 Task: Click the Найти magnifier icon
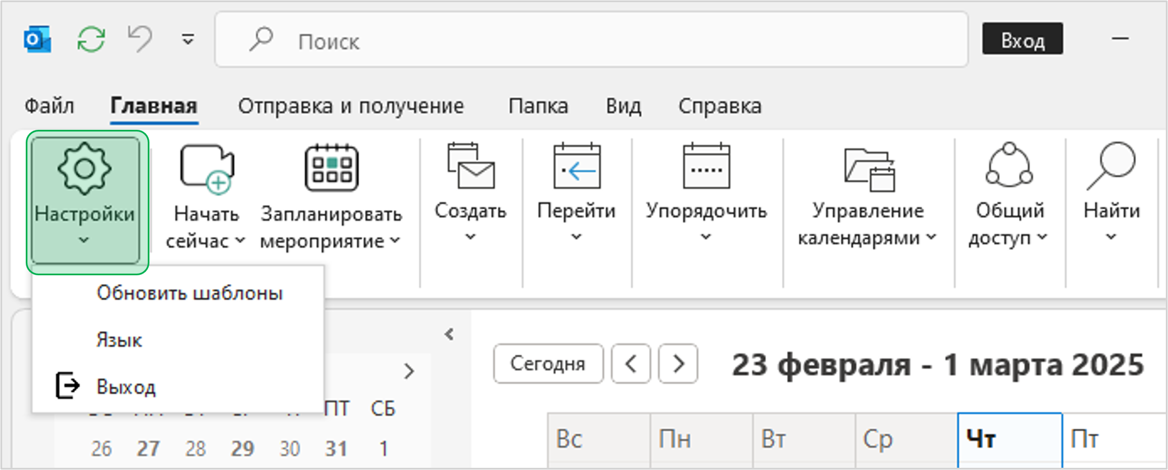pyautogui.click(x=1111, y=166)
